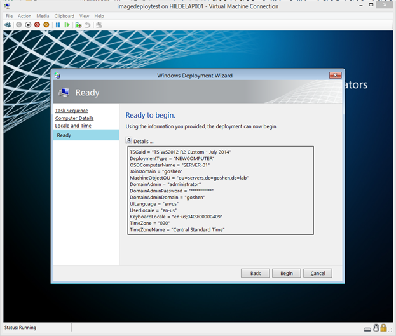Click the computer icon beside Ready heading
Screen dimensions: 396x336
tap(64, 92)
